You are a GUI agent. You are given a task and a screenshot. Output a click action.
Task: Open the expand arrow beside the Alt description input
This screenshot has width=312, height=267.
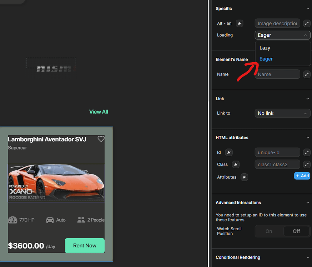(307, 23)
